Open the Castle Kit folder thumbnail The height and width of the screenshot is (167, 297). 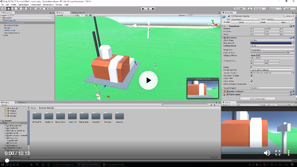[49, 117]
